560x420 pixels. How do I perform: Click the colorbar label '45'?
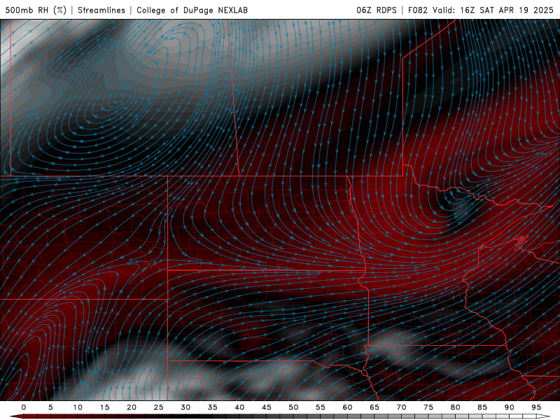[x=267, y=407]
